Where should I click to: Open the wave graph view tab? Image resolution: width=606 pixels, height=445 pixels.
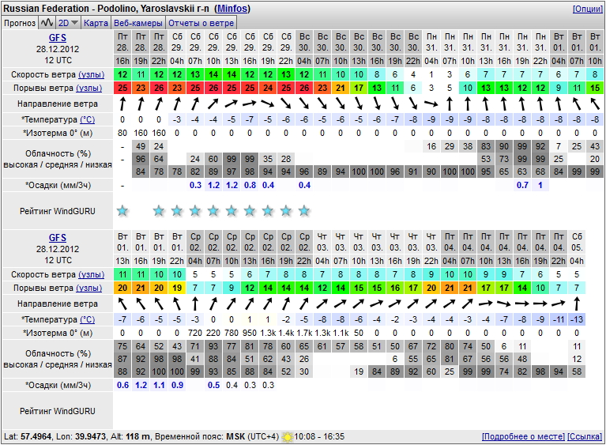(x=47, y=23)
